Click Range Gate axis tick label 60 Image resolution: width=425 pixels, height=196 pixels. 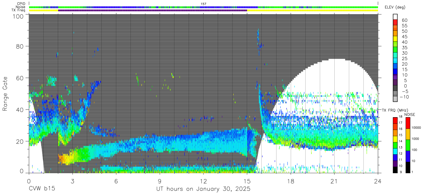click(20, 78)
